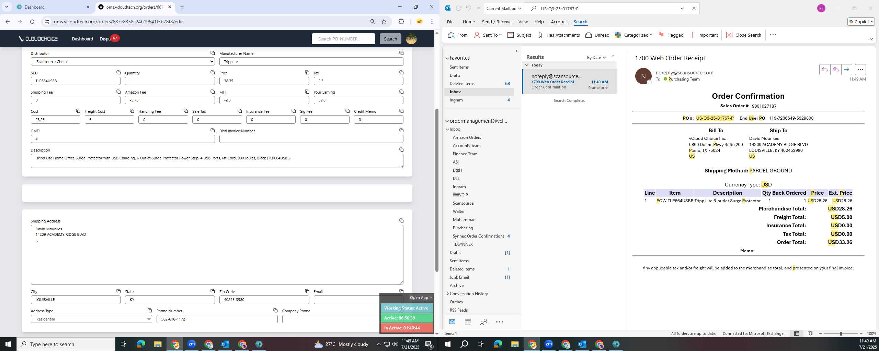This screenshot has width=879, height=351.
Task: Filter results by Flagged
Action: [671, 35]
